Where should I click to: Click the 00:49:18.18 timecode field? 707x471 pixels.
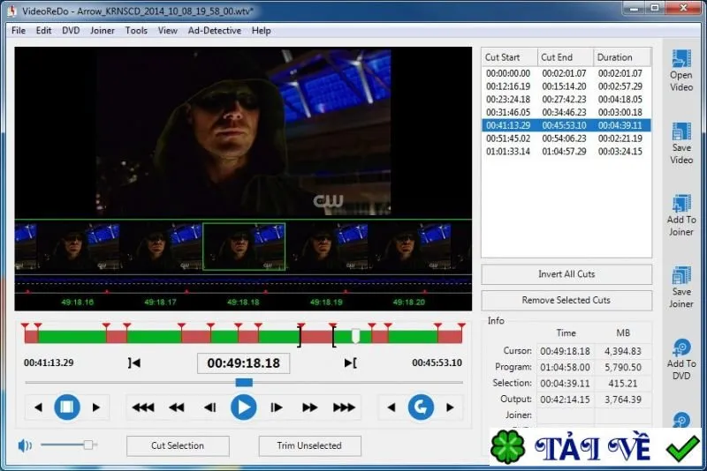coord(244,363)
